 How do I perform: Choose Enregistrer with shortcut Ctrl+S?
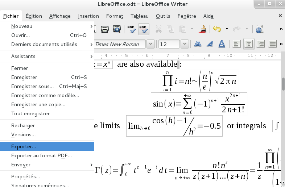(x=47, y=78)
